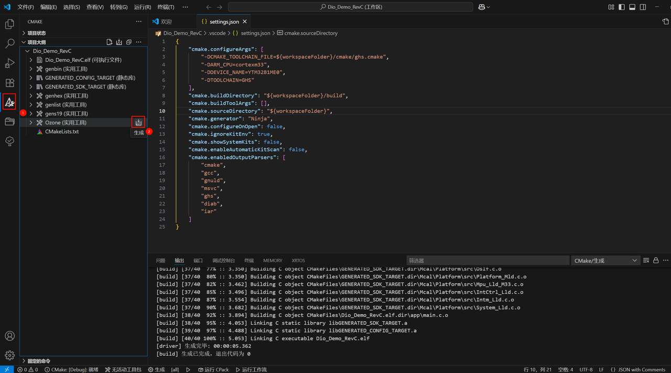Click 无活动工具包 kit selector
This screenshot has width=671, height=373.
pos(123,369)
